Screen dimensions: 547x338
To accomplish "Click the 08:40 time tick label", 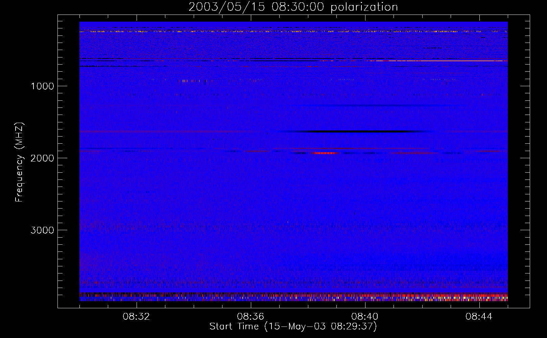I will pos(365,317).
